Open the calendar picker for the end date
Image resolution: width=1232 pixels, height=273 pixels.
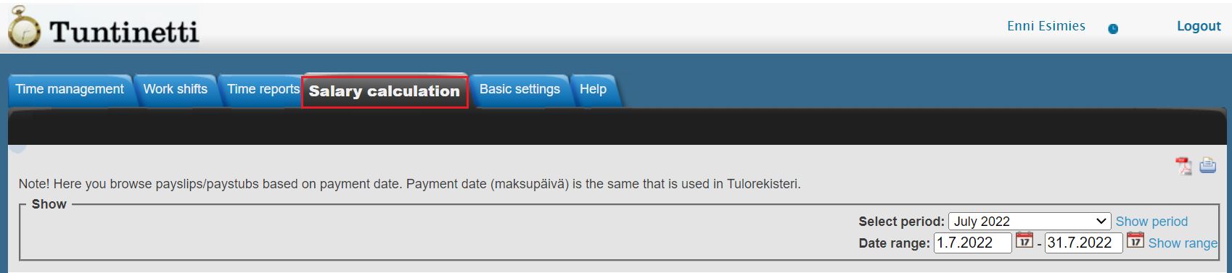point(1136,240)
